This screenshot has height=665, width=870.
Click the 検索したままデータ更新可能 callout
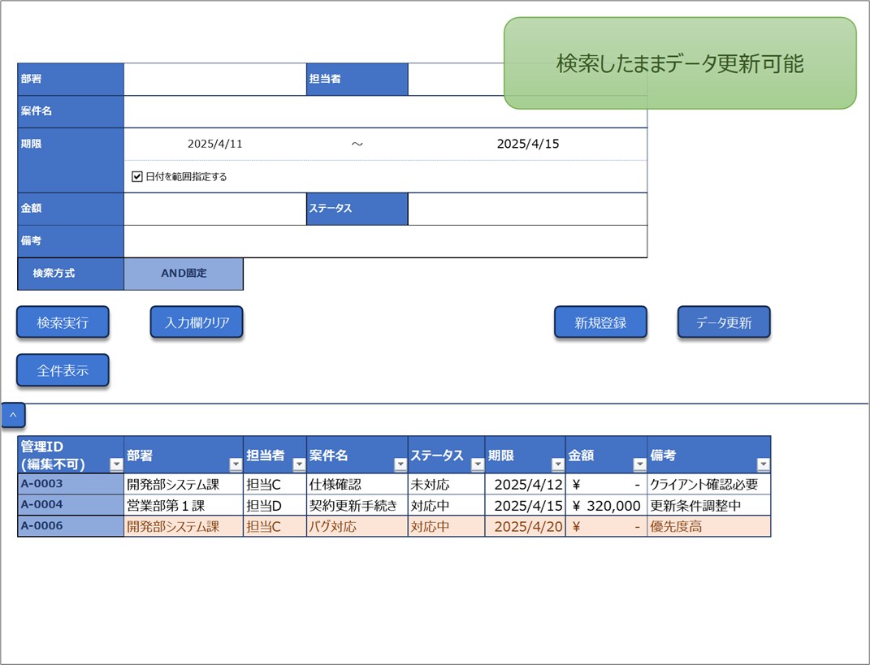pos(680,63)
